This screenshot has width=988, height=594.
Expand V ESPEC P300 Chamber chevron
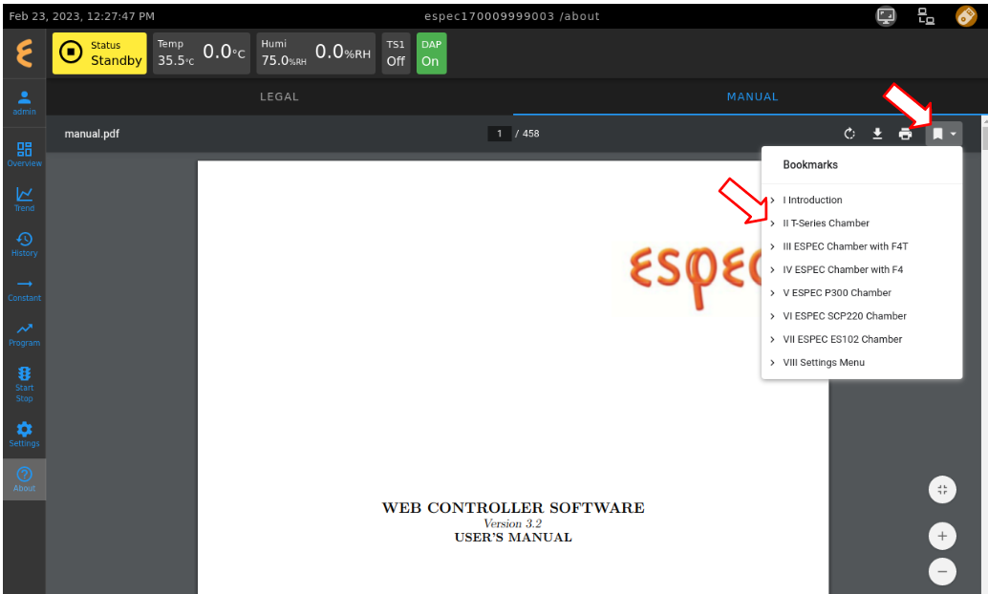772,293
